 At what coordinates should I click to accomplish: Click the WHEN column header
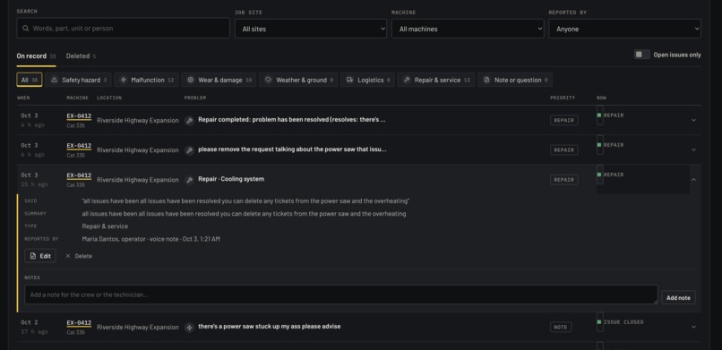[x=23, y=98]
